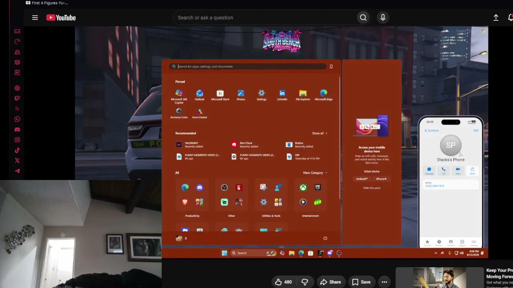Viewport: 513px width, 288px height.
Task: Tap the call button for Stacks's Phone
Action: pos(443,171)
